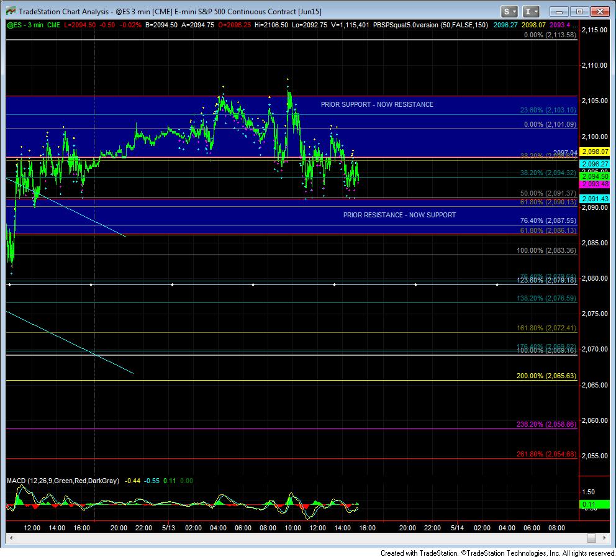Click the PRIOR SUPPORT - NOW RESISTANCE annotation
Screen dimensions: 616x557
pos(377,104)
